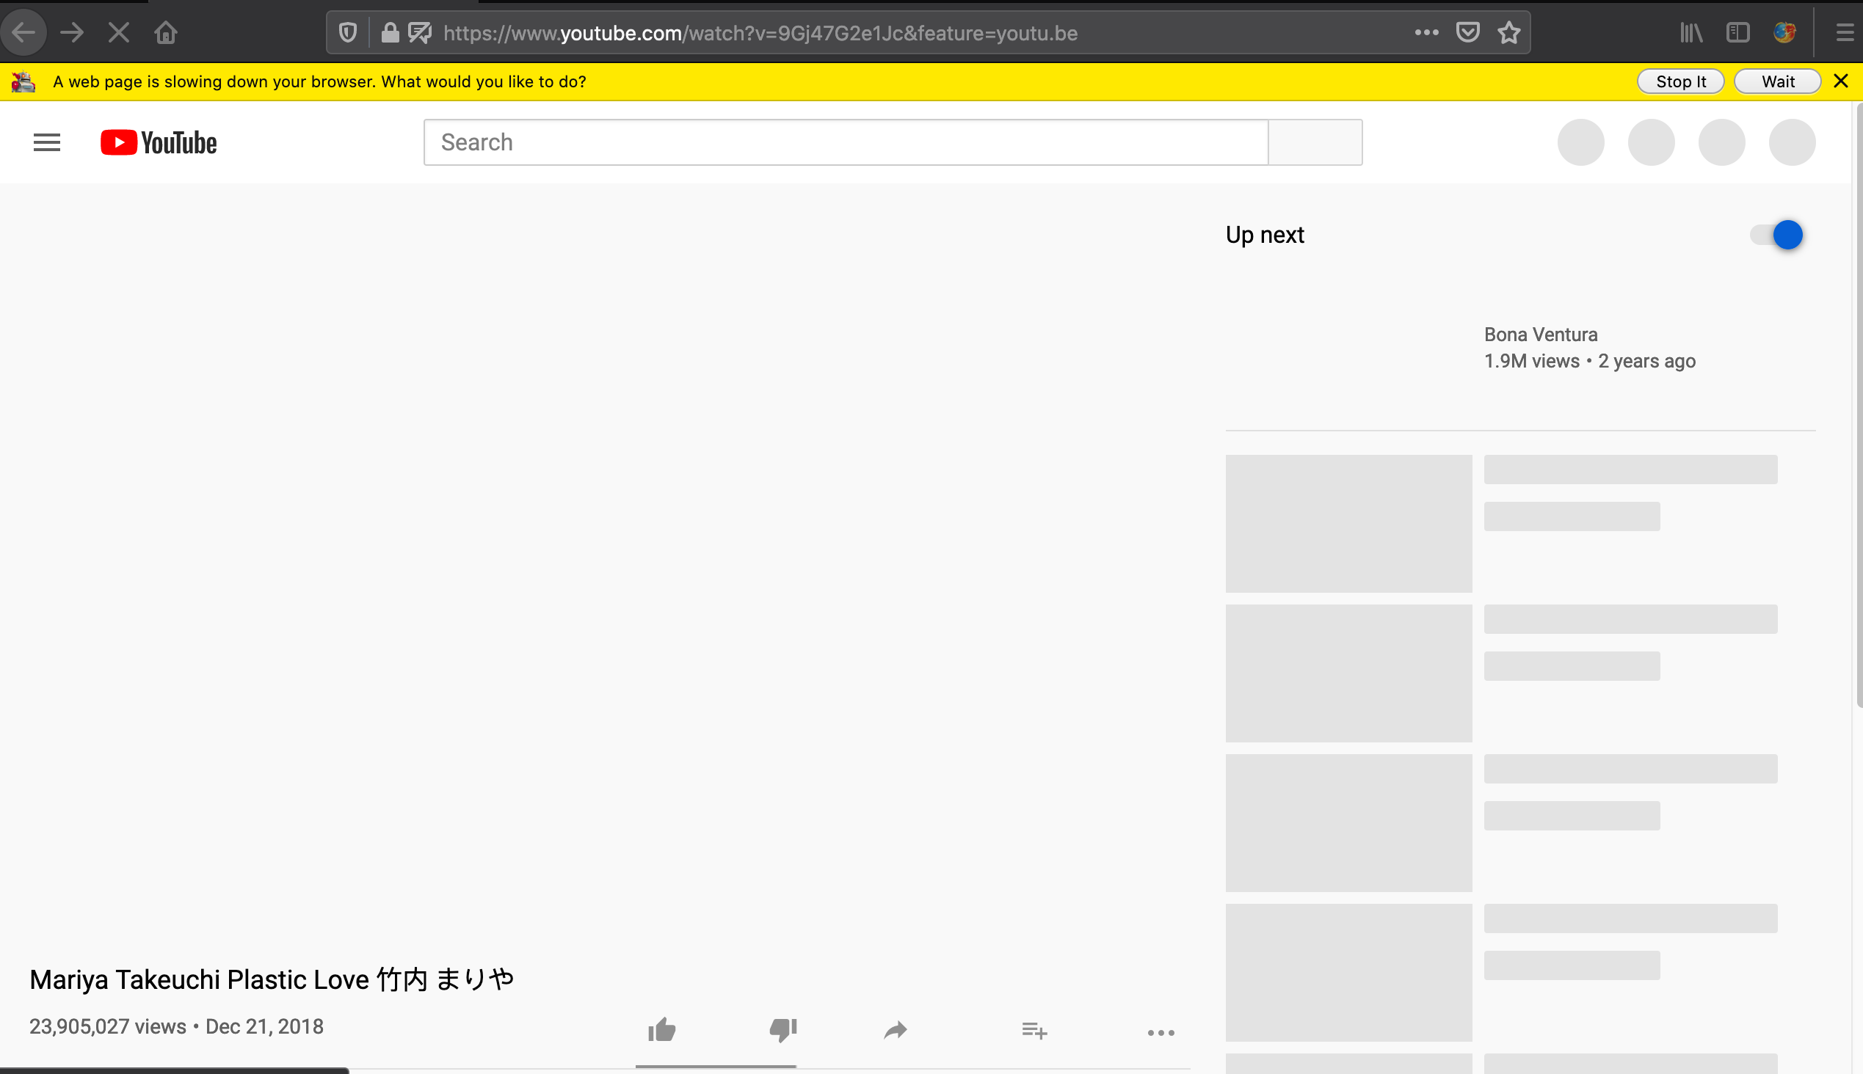Open the Share options for the video
The width and height of the screenshot is (1863, 1074).
pos(894,1031)
